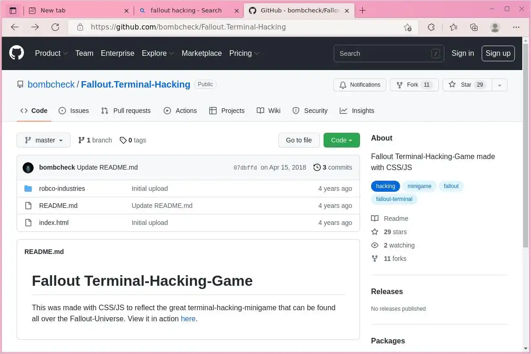The height and width of the screenshot is (354, 531).
Task: Click the GitHub Search input field
Action: 389,53
